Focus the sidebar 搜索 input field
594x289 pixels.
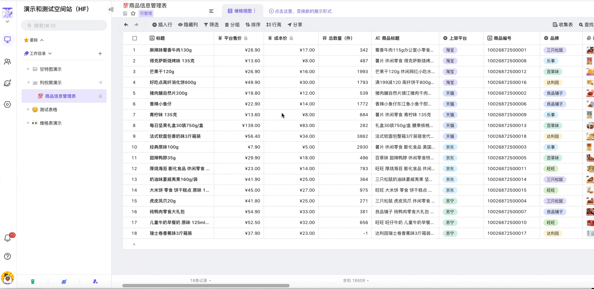coord(64,25)
